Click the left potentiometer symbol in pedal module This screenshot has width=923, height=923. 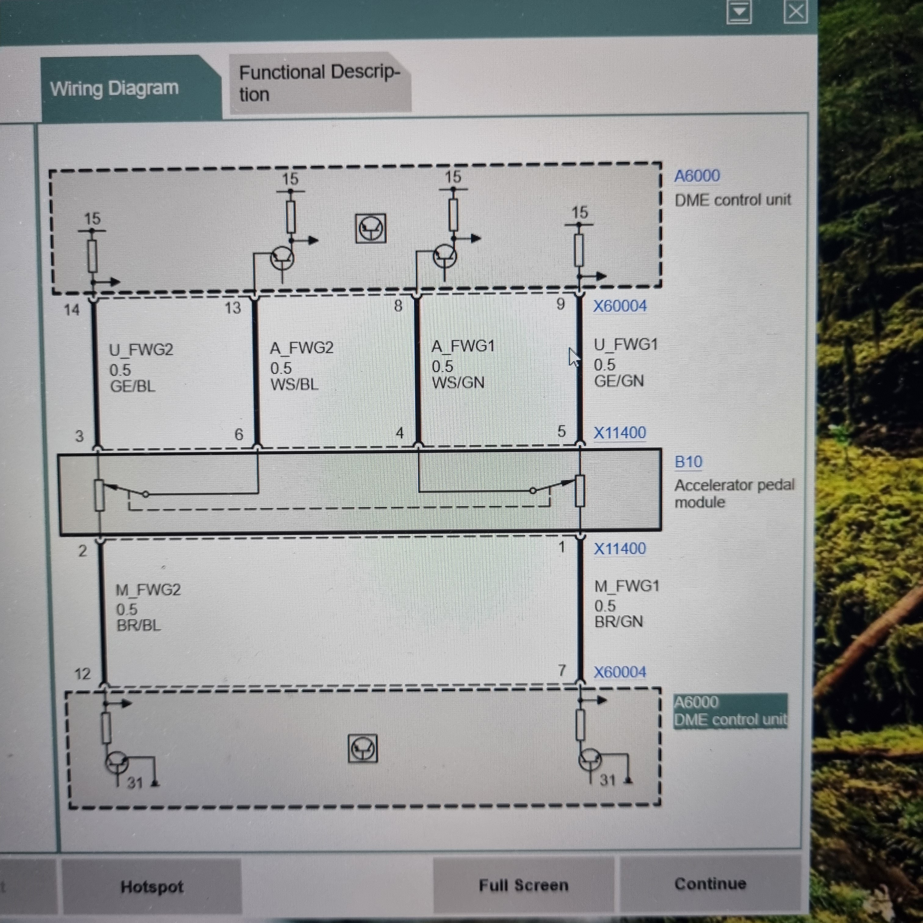tap(100, 495)
